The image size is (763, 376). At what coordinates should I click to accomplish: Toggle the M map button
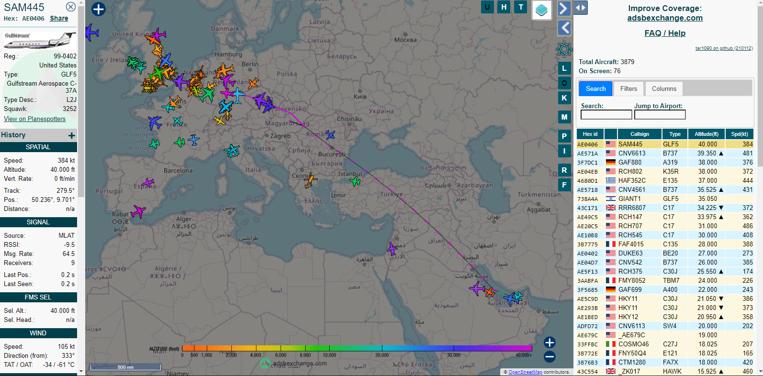pos(564,117)
